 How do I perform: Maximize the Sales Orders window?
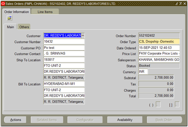click(x=181, y=4)
